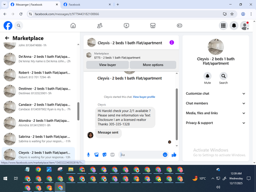Open $775 Marketplace listing banner
The image size is (256, 192).
coord(131,56)
